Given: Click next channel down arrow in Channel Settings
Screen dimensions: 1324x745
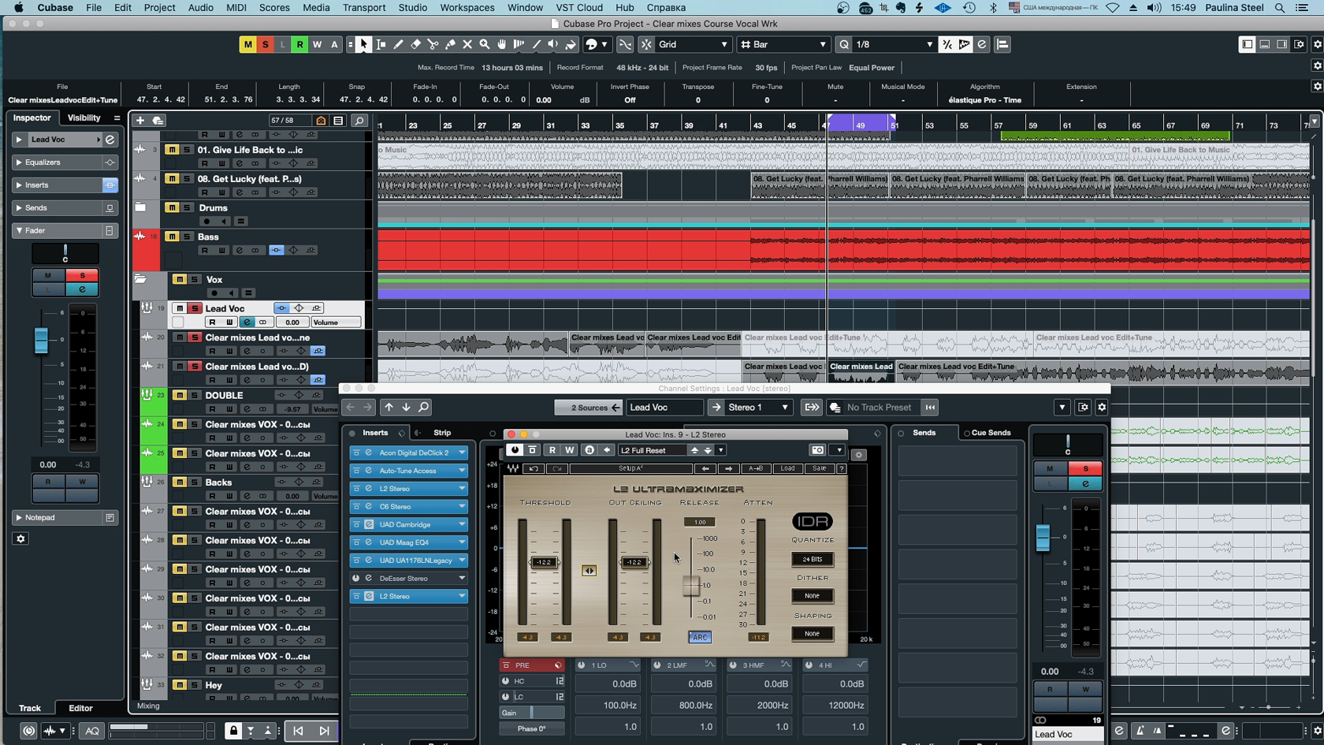Looking at the screenshot, I should click(x=406, y=408).
